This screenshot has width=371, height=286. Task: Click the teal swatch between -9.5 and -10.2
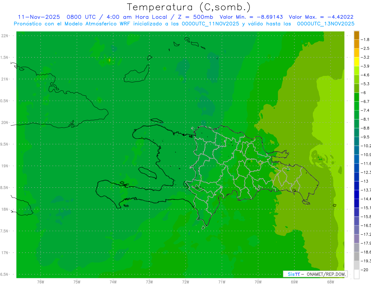(x=356, y=141)
